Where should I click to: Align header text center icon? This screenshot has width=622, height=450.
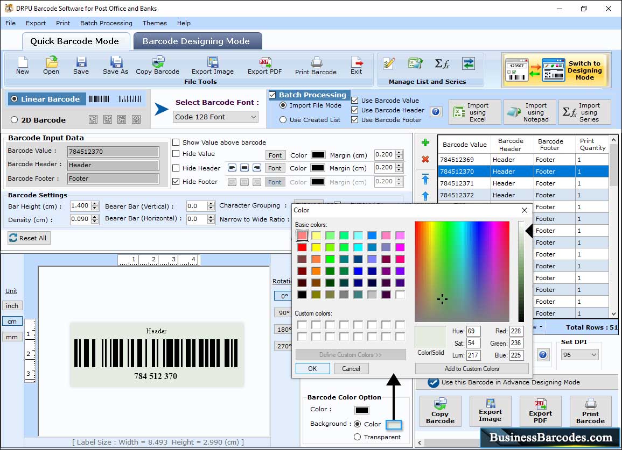coord(244,168)
